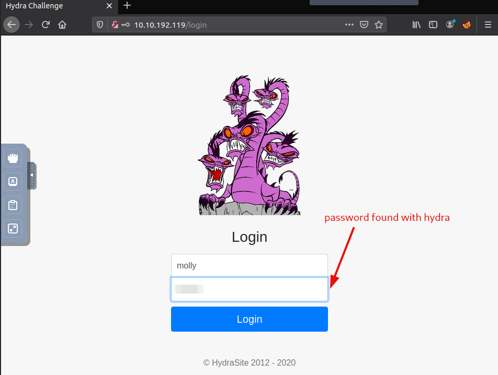Reload the page with the refresh icon

[46, 24]
